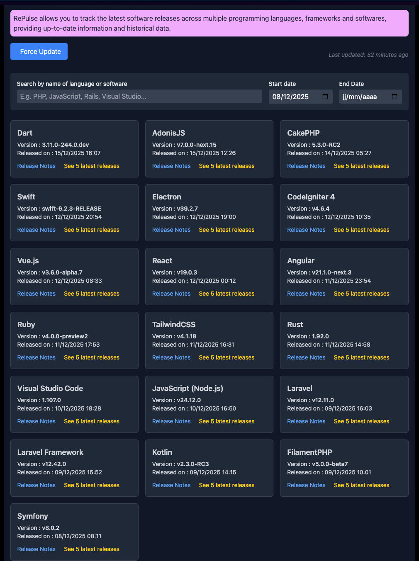Open Release Notes for AdonisJS
The width and height of the screenshot is (419, 561).
171,166
